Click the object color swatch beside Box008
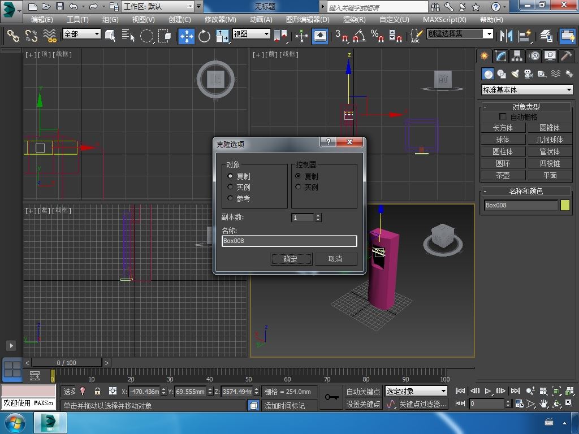This screenshot has height=434, width=579. tap(565, 205)
